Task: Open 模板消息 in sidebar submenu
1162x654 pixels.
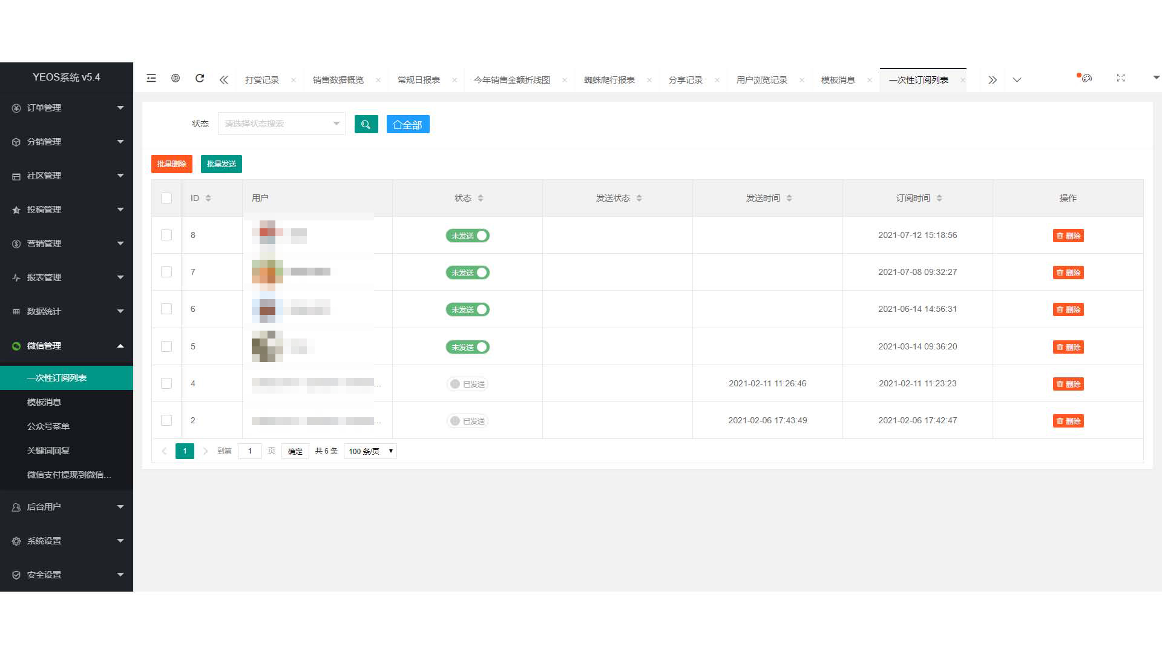Action: (x=67, y=402)
